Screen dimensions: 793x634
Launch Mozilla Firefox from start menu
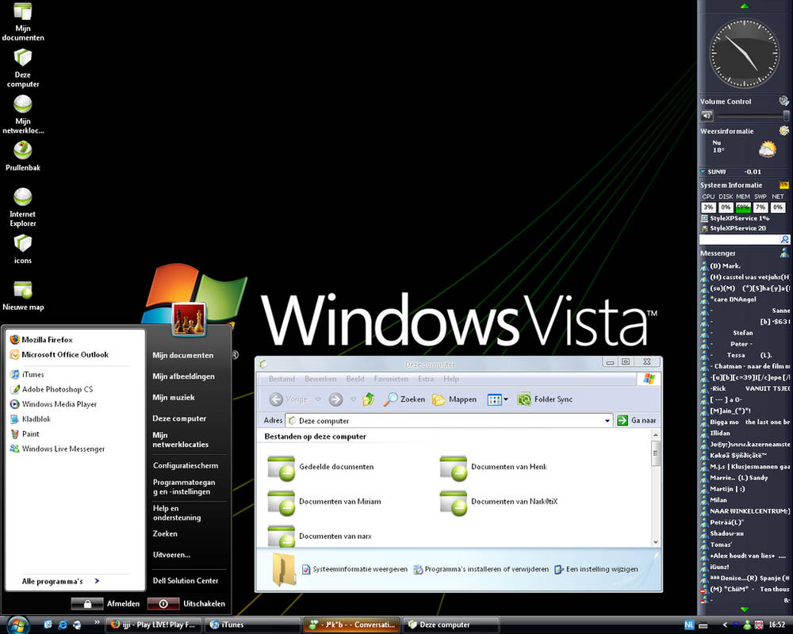pyautogui.click(x=41, y=340)
